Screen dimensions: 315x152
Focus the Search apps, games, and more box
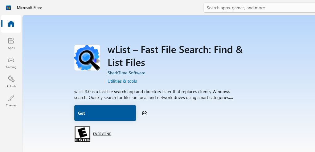[x=259, y=8]
